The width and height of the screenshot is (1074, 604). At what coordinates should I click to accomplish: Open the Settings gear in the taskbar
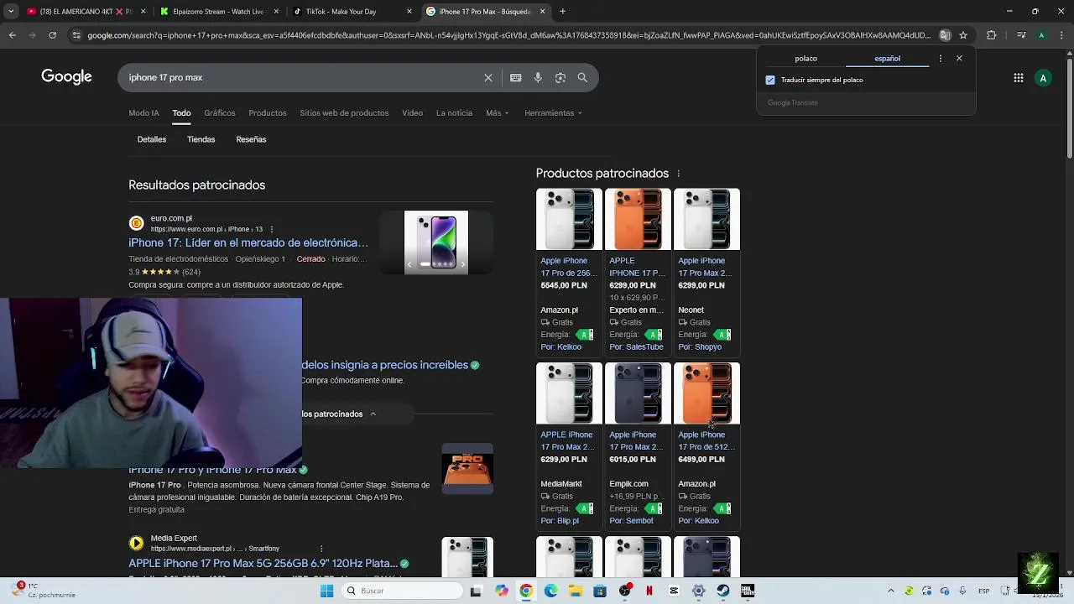698,591
